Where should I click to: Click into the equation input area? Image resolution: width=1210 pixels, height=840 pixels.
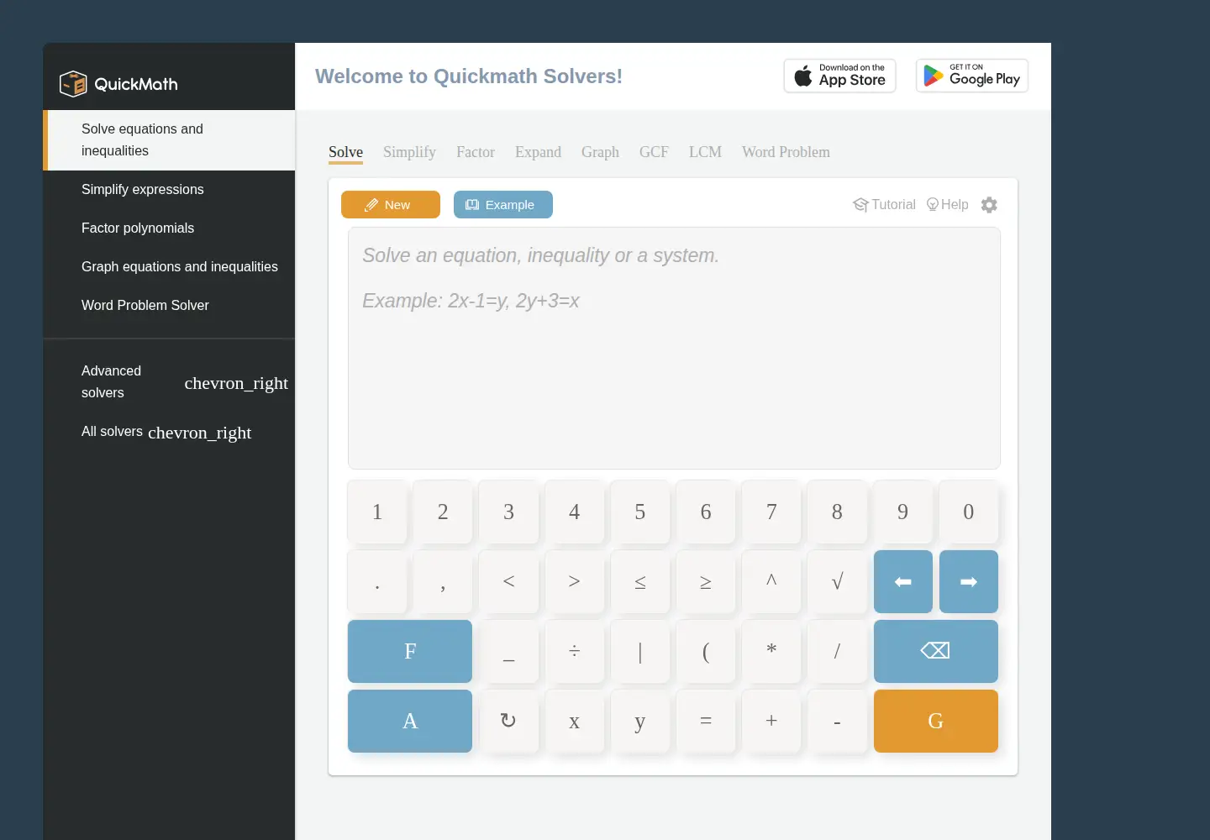[x=674, y=348]
